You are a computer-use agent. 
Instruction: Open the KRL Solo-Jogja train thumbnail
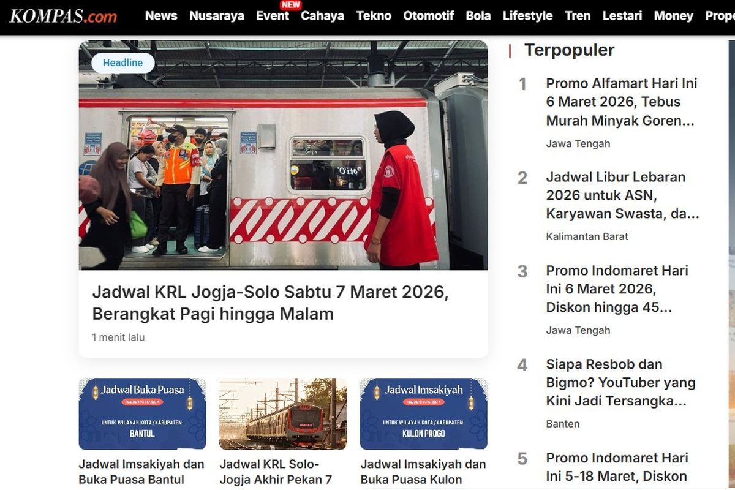tap(283, 414)
